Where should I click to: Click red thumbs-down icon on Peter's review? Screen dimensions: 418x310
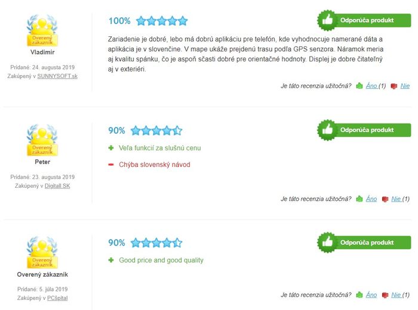click(385, 199)
